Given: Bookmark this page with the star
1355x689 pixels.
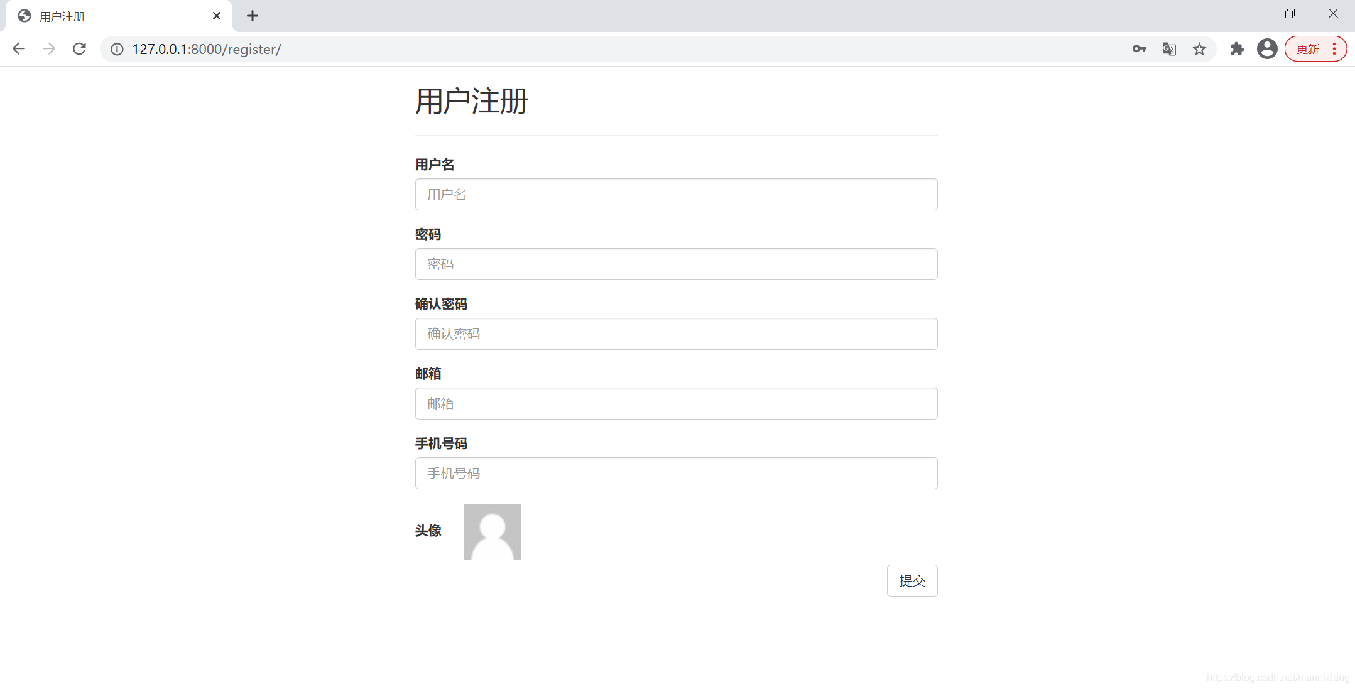Looking at the screenshot, I should click(1199, 49).
